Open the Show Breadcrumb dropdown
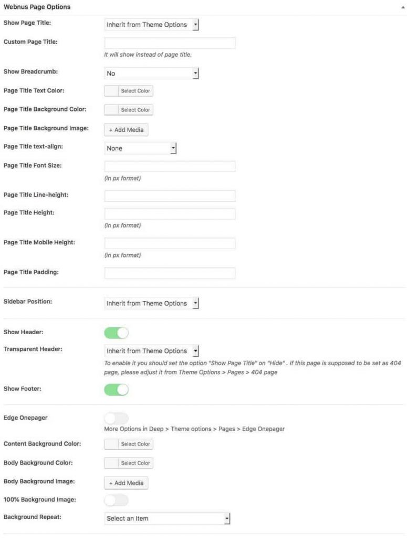This screenshot has width=407, height=538. click(151, 73)
